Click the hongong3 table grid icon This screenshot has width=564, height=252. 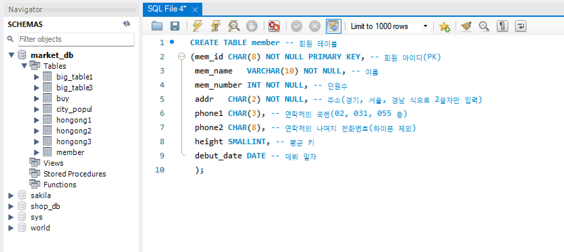pos(47,141)
